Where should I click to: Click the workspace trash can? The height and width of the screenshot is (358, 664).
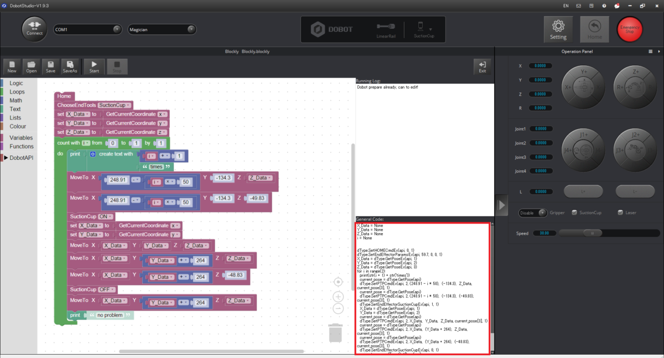[336, 333]
